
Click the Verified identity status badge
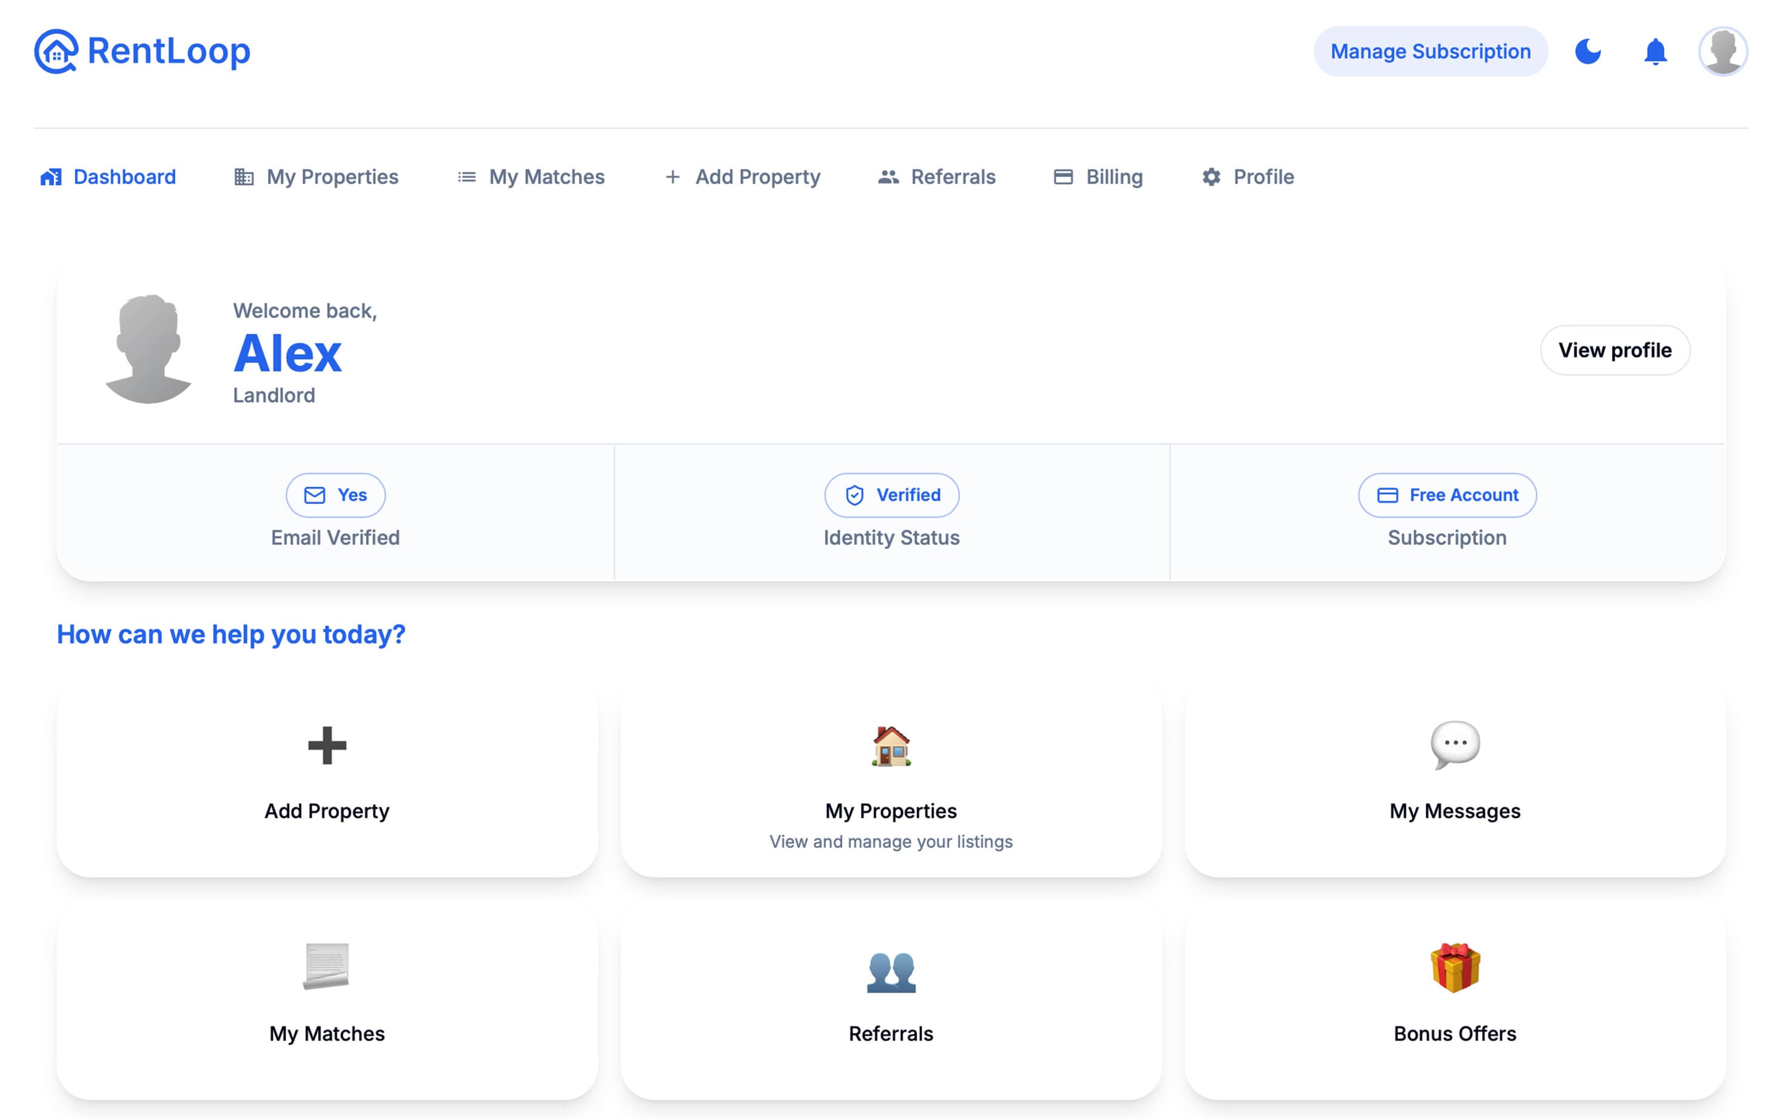(891, 495)
